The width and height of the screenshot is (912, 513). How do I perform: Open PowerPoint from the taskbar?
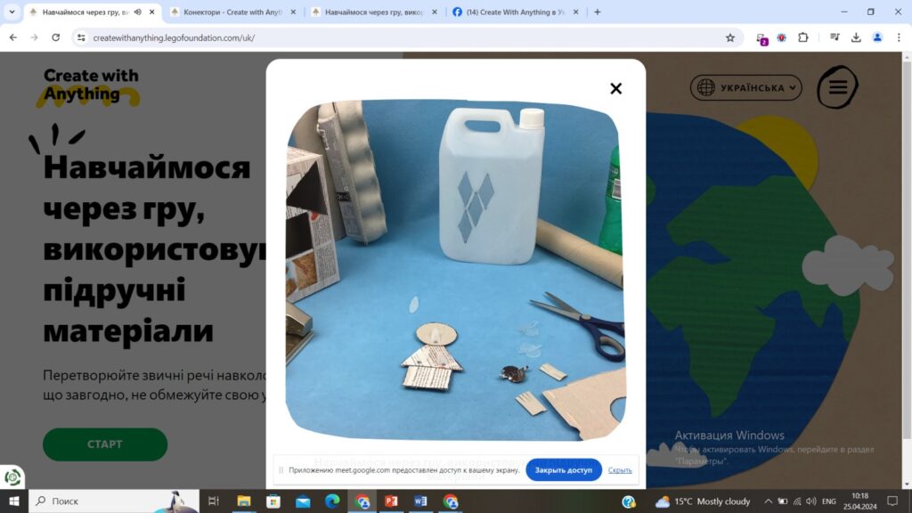tap(392, 501)
